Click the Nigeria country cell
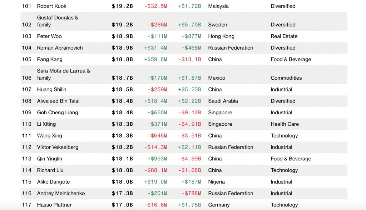 pos(216,182)
